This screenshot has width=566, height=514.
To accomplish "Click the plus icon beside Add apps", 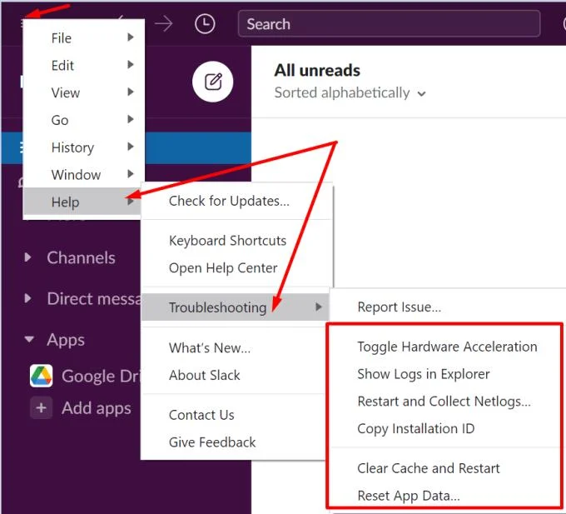I will [41, 408].
